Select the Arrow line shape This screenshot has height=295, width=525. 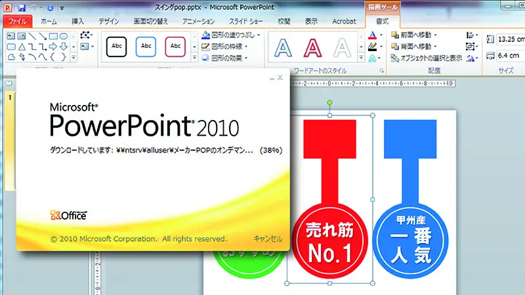point(43,36)
